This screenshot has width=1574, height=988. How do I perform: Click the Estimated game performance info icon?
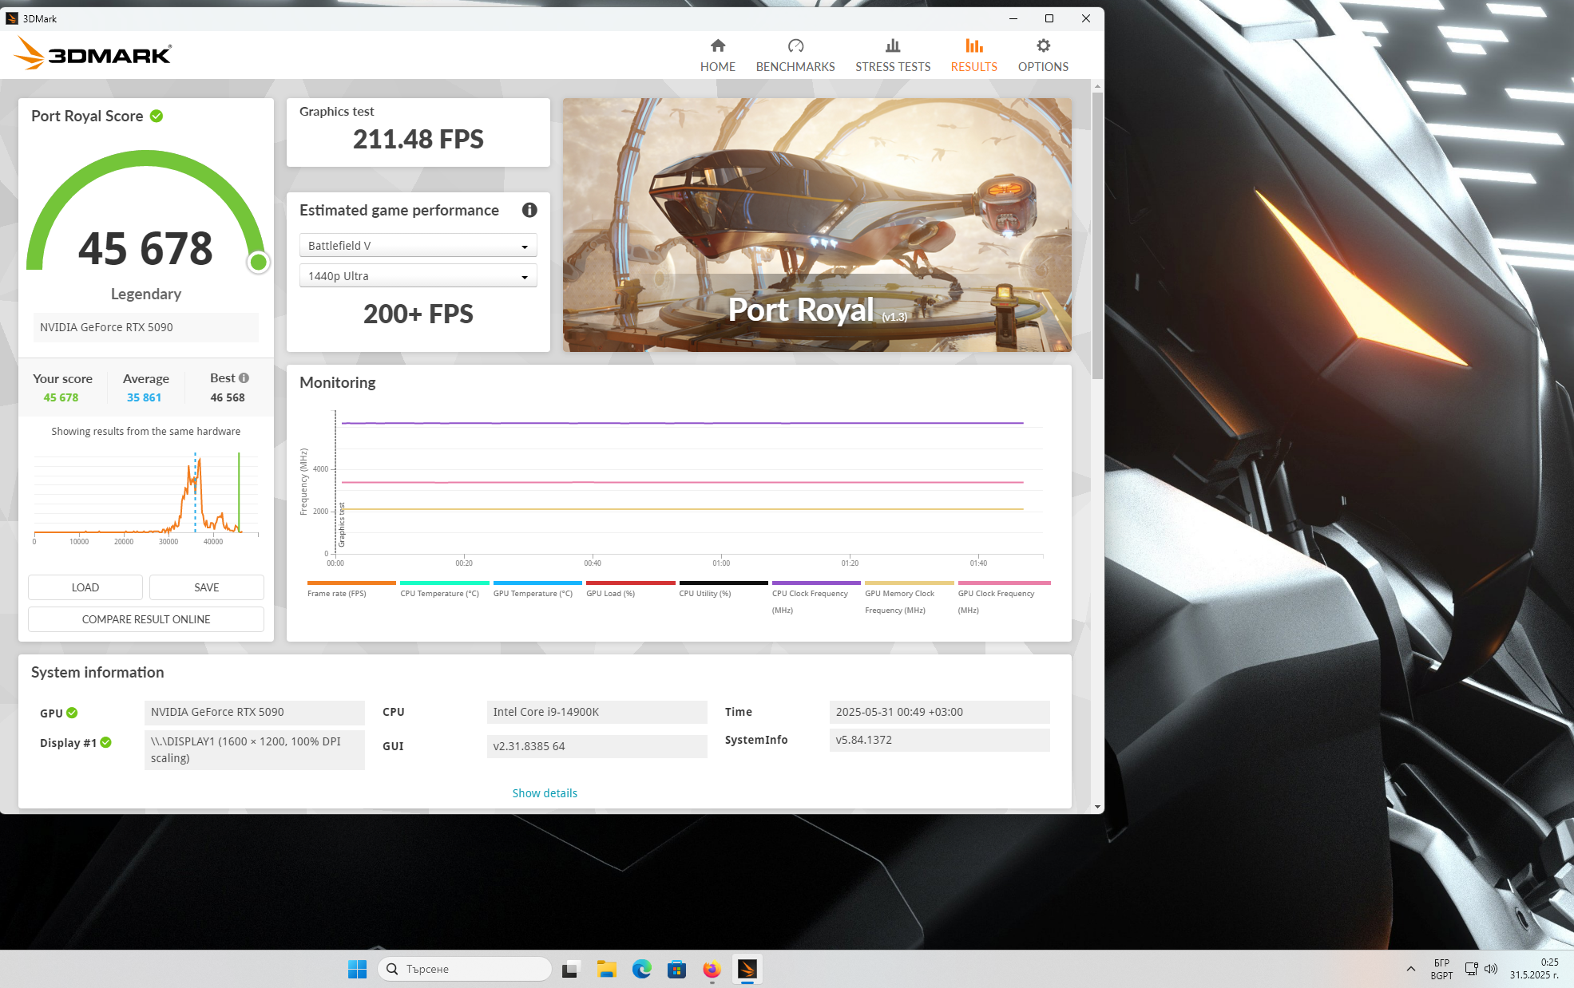pyautogui.click(x=529, y=210)
